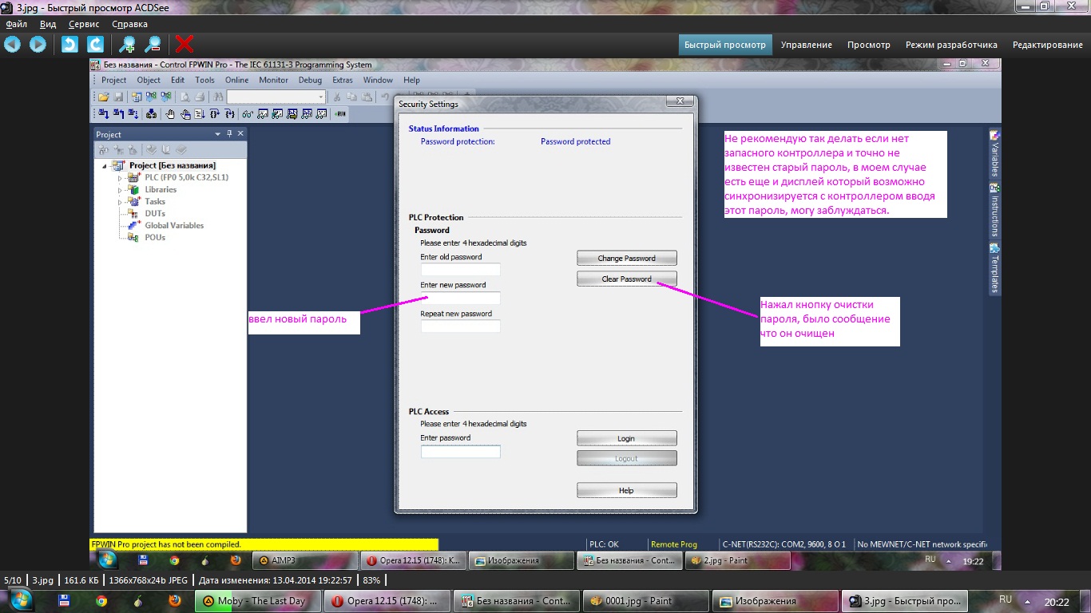
Task: Click the floppy Save icon in FPWIN toolbar
Action: [x=118, y=97]
